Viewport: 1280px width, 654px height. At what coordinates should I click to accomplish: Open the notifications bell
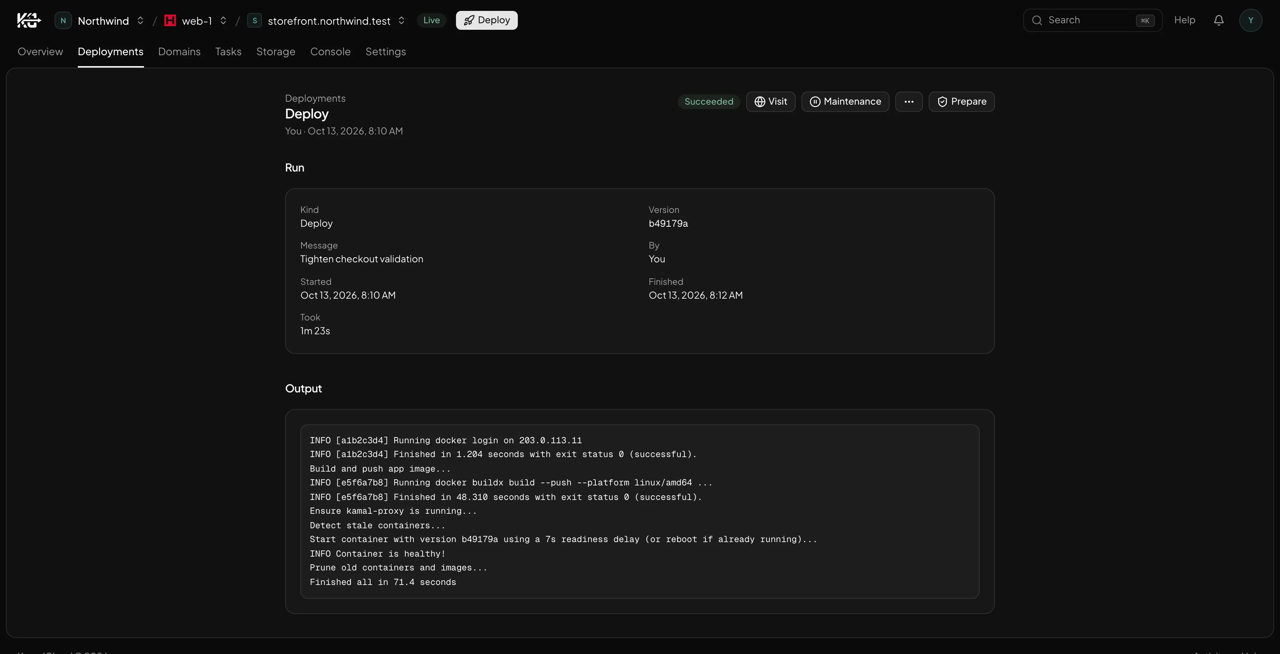1219,20
